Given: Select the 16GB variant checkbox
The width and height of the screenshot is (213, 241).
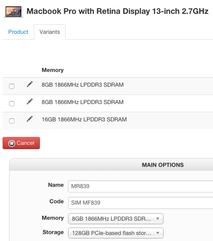Looking at the screenshot, I should pos(12,121).
